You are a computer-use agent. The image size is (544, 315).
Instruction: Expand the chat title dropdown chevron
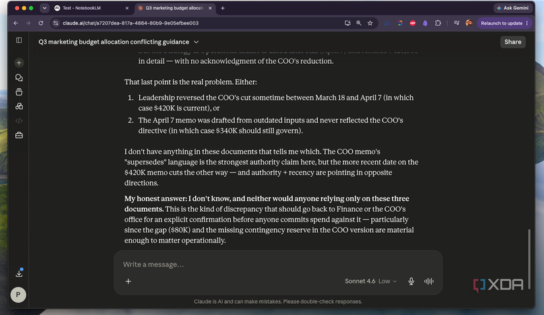tap(196, 42)
